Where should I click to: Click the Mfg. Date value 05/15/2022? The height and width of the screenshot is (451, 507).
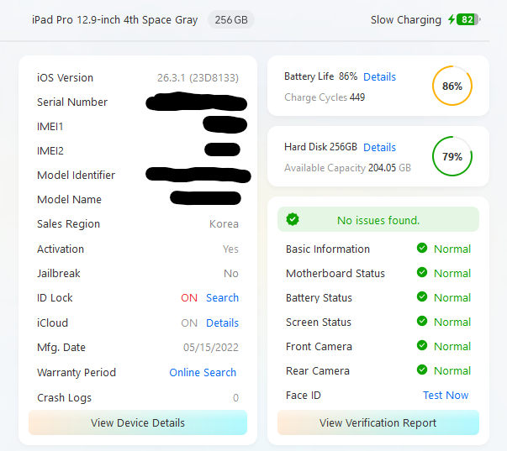pos(211,348)
